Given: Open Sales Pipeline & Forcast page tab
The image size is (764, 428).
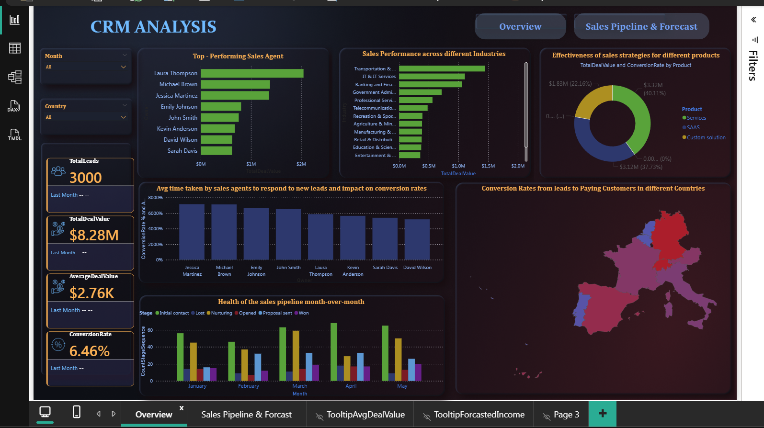Looking at the screenshot, I should pos(246,415).
